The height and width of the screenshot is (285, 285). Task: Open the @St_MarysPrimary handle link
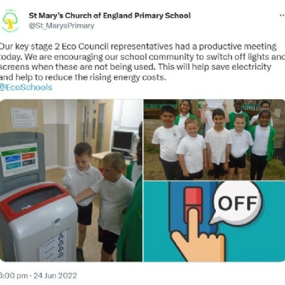(61, 26)
